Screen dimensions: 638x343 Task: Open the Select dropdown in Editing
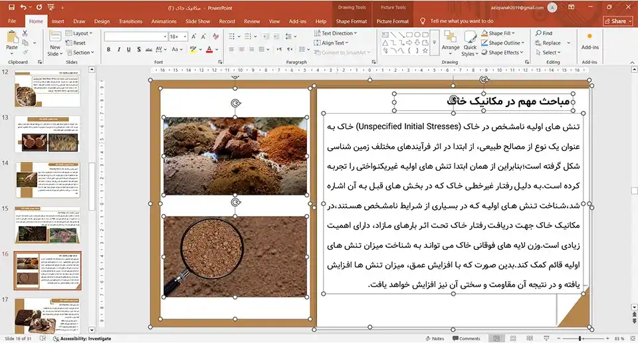[548, 53]
